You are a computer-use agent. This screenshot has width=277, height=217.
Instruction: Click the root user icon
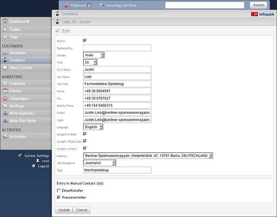(x=38, y=160)
